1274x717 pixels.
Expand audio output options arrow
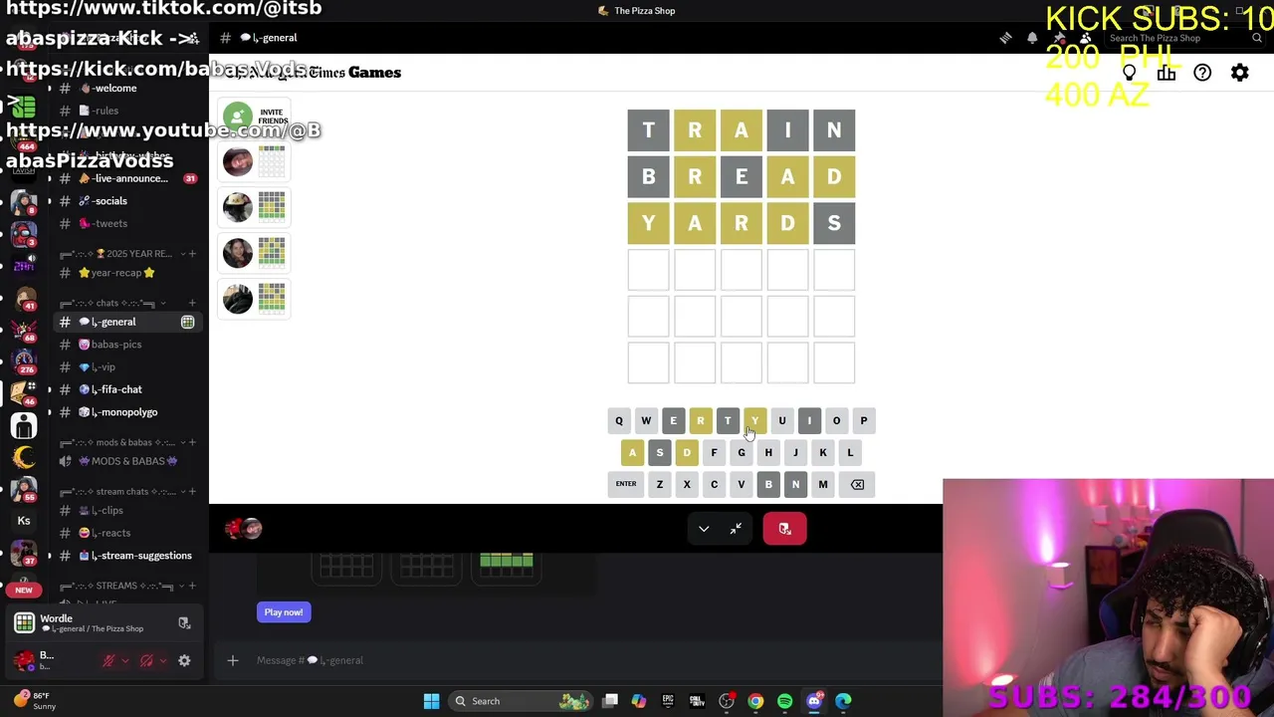click(162, 660)
